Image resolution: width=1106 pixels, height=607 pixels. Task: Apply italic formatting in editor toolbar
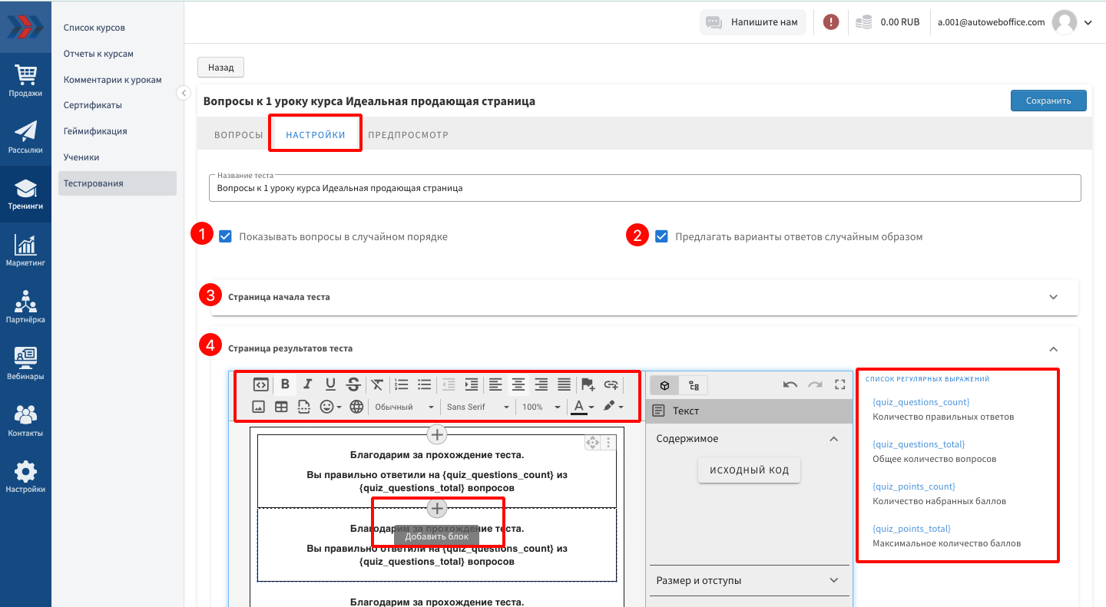307,384
